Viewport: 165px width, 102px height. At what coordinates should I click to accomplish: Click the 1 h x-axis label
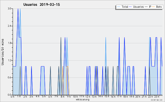[19, 97]
